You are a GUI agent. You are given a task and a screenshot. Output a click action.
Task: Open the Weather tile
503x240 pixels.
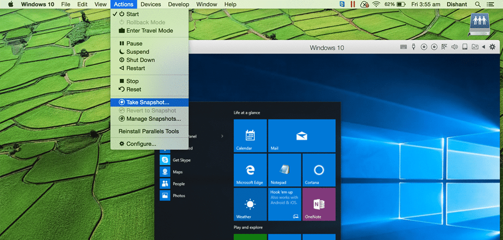coord(250,204)
